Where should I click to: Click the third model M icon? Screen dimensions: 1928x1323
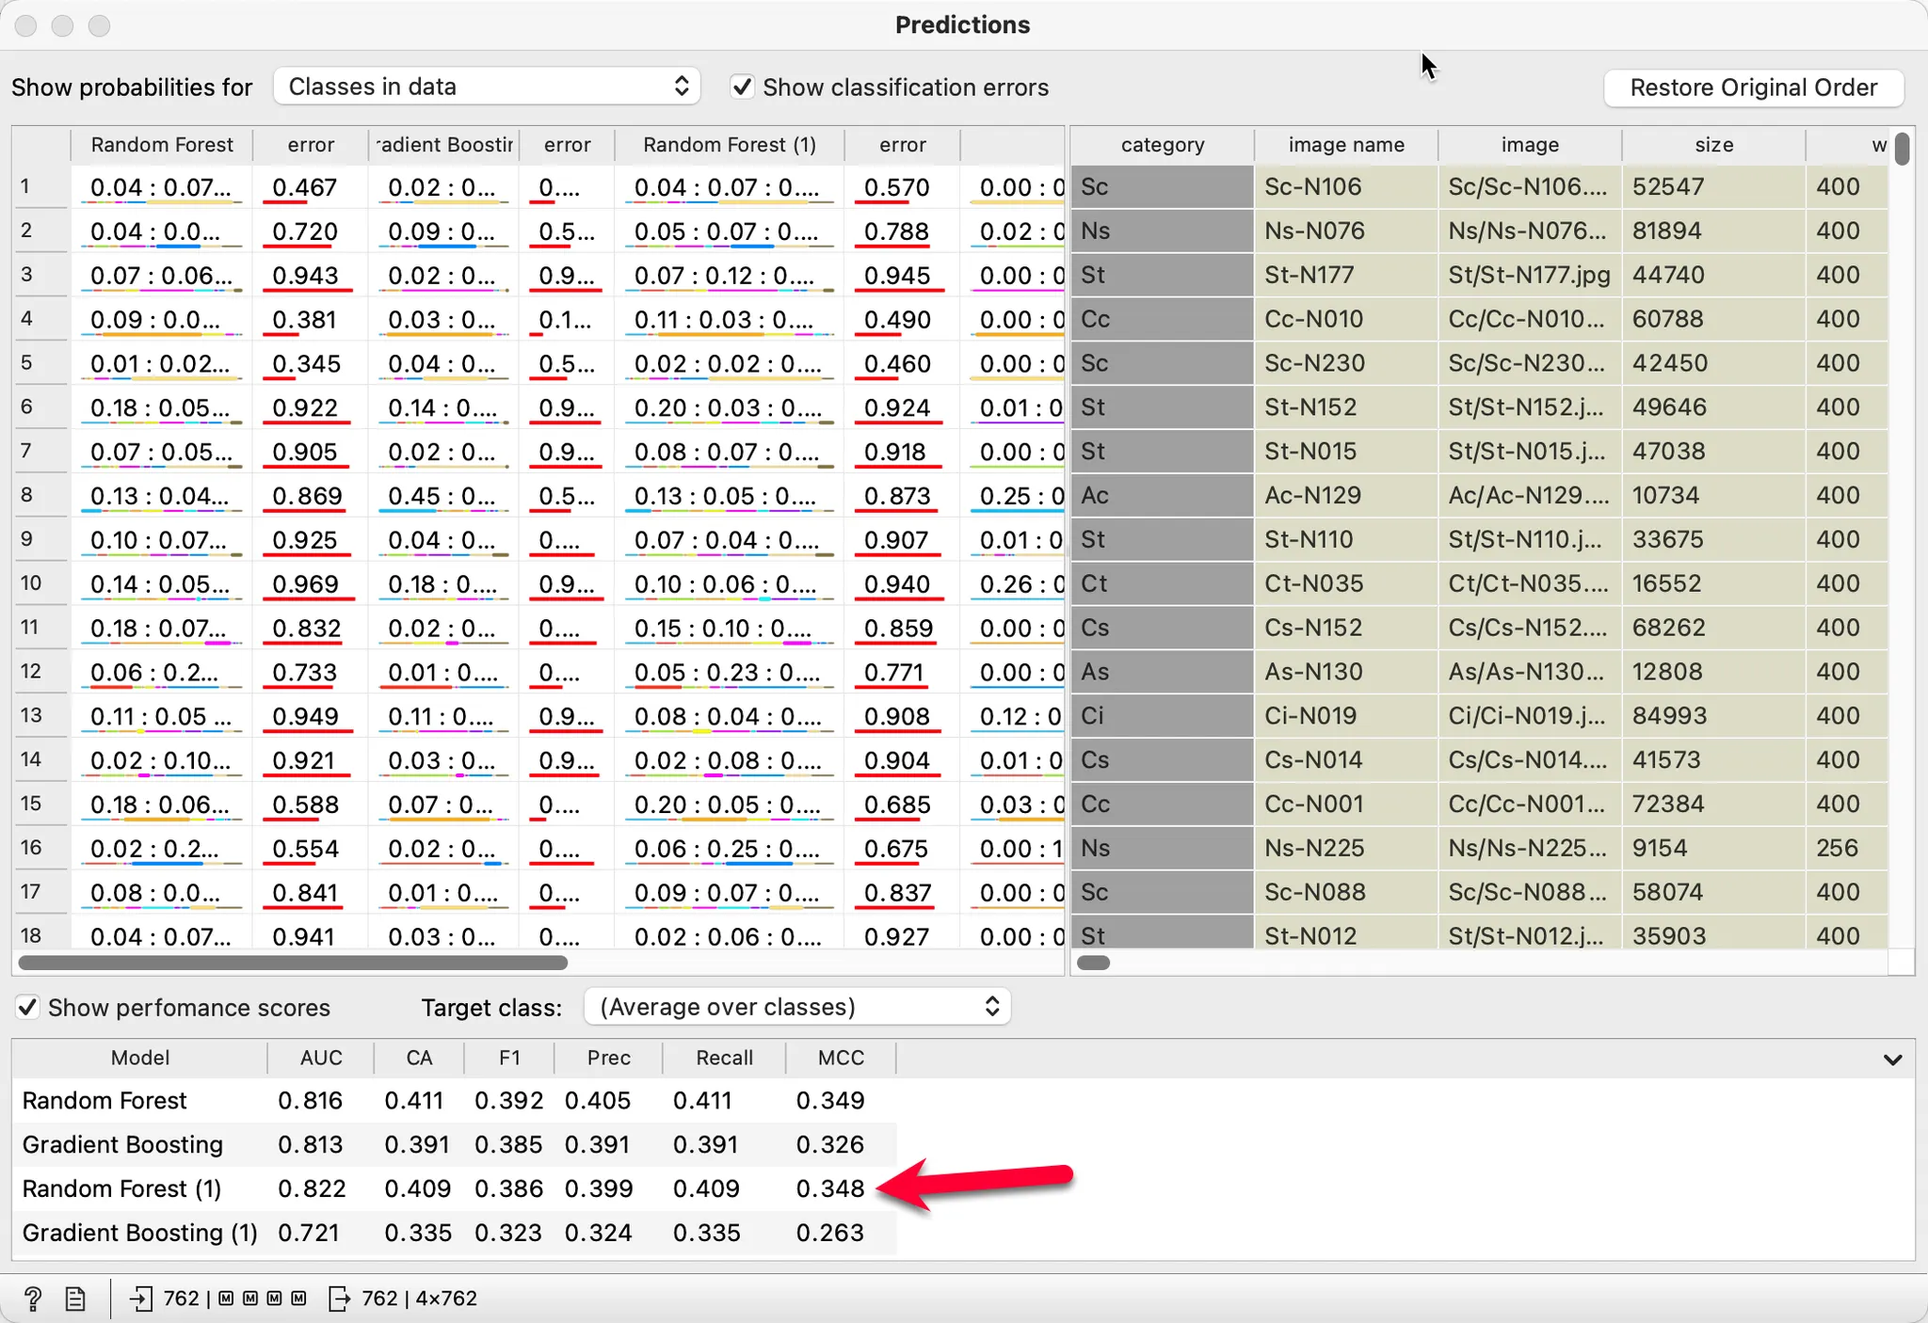coord(274,1299)
